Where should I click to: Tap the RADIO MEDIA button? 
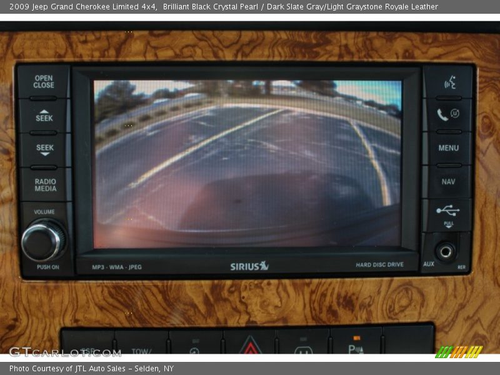[x=46, y=185]
